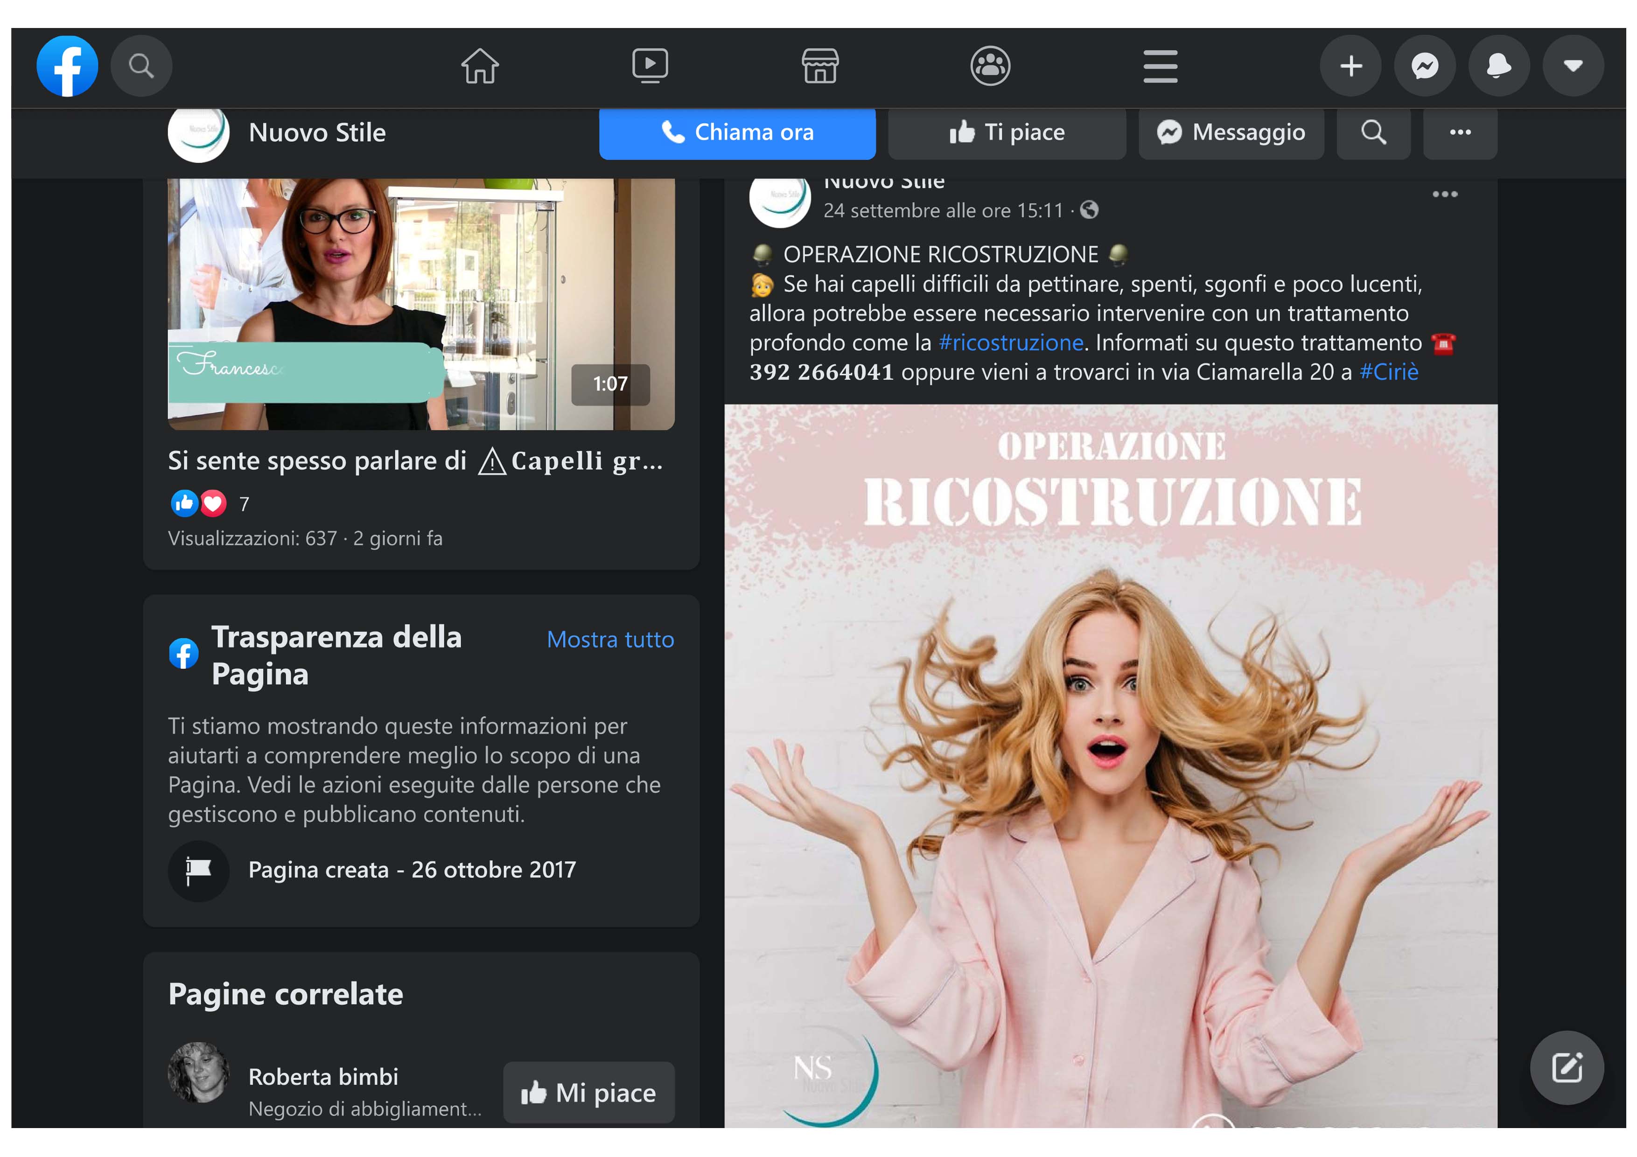Open the hamburger menu in the navigation bar
This screenshot has height=1157, width=1637.
(1160, 66)
